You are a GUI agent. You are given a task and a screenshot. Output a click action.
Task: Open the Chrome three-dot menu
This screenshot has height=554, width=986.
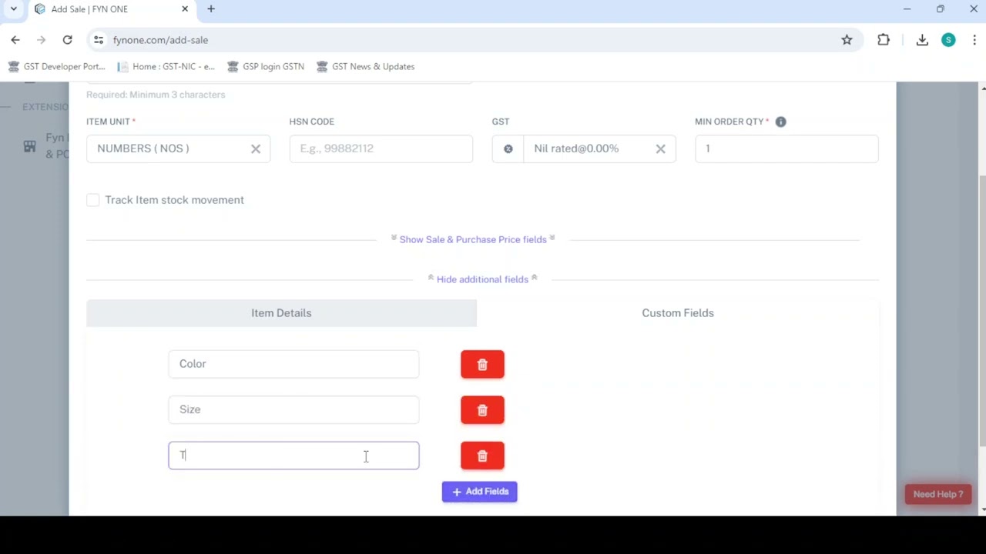click(974, 40)
